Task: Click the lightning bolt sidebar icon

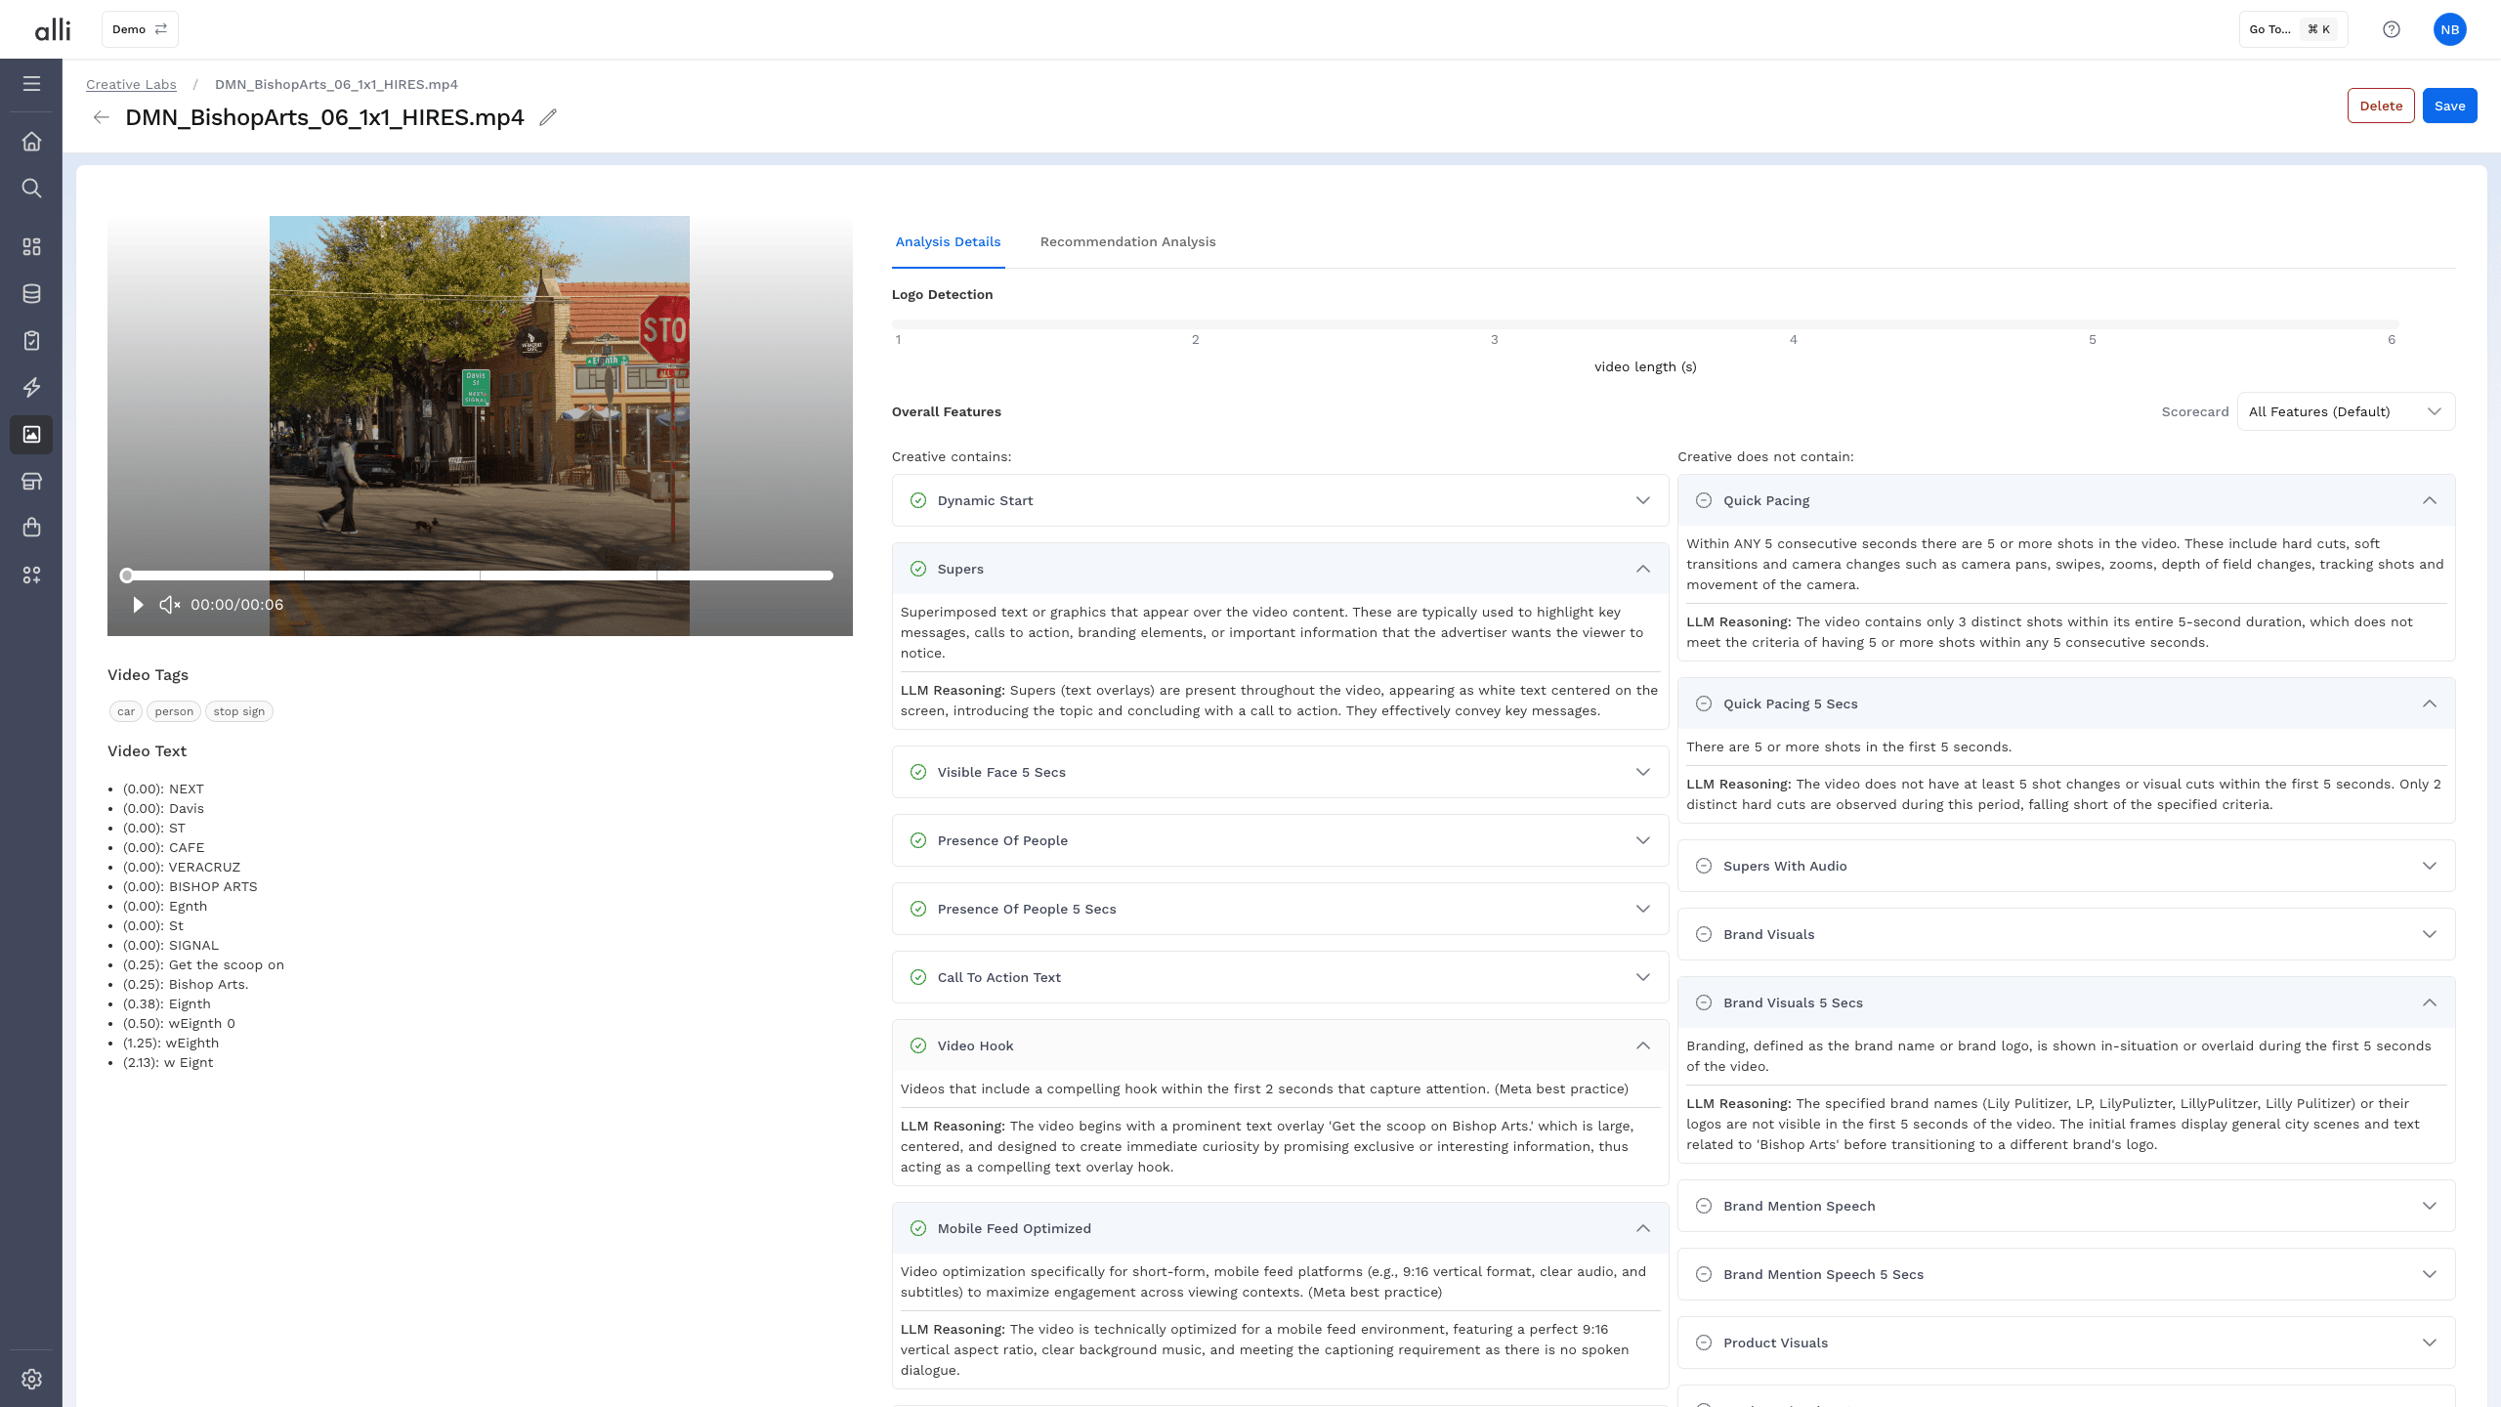Action: (x=31, y=388)
